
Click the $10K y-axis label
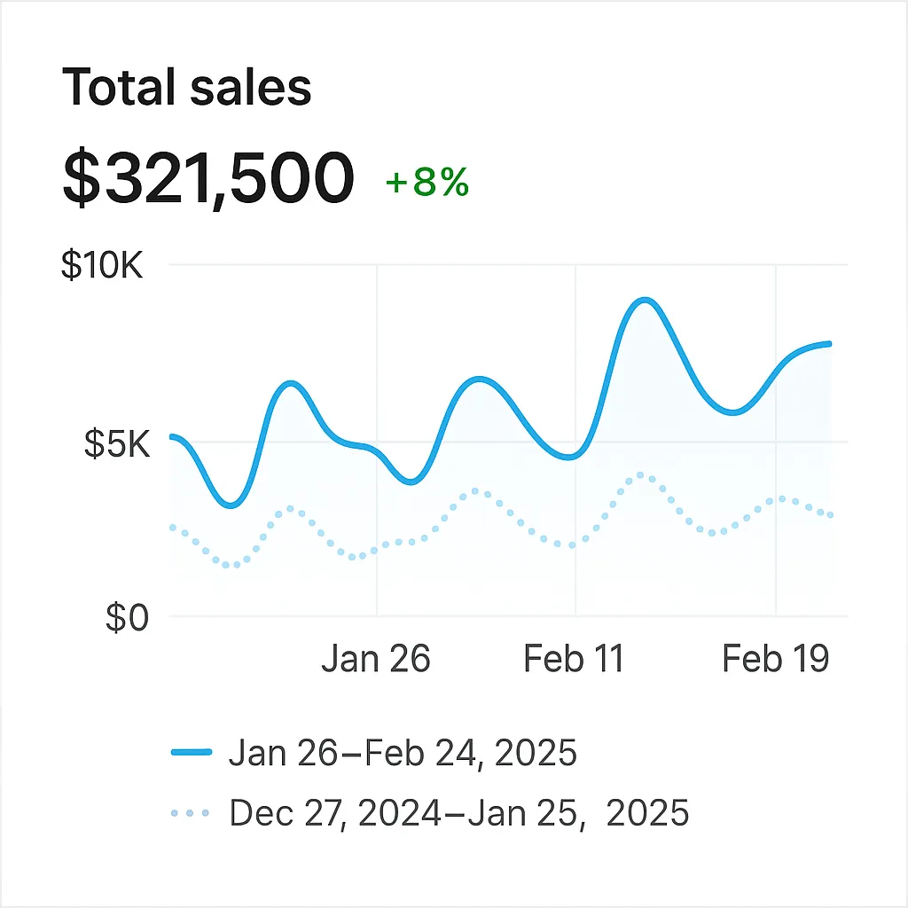pyautogui.click(x=103, y=265)
